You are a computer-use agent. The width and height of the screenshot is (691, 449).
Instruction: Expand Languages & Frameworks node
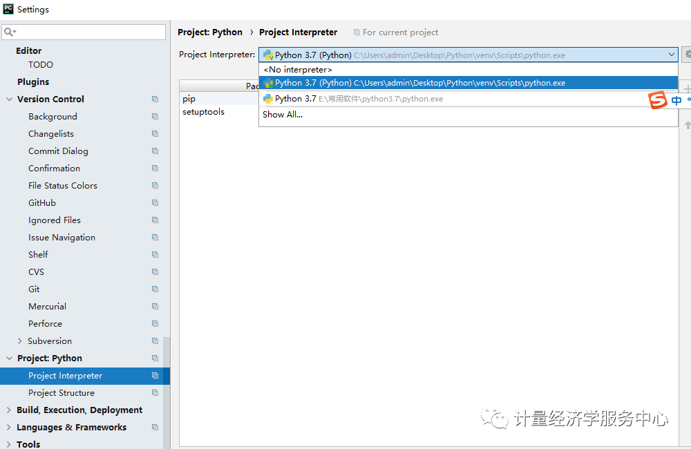click(x=9, y=427)
